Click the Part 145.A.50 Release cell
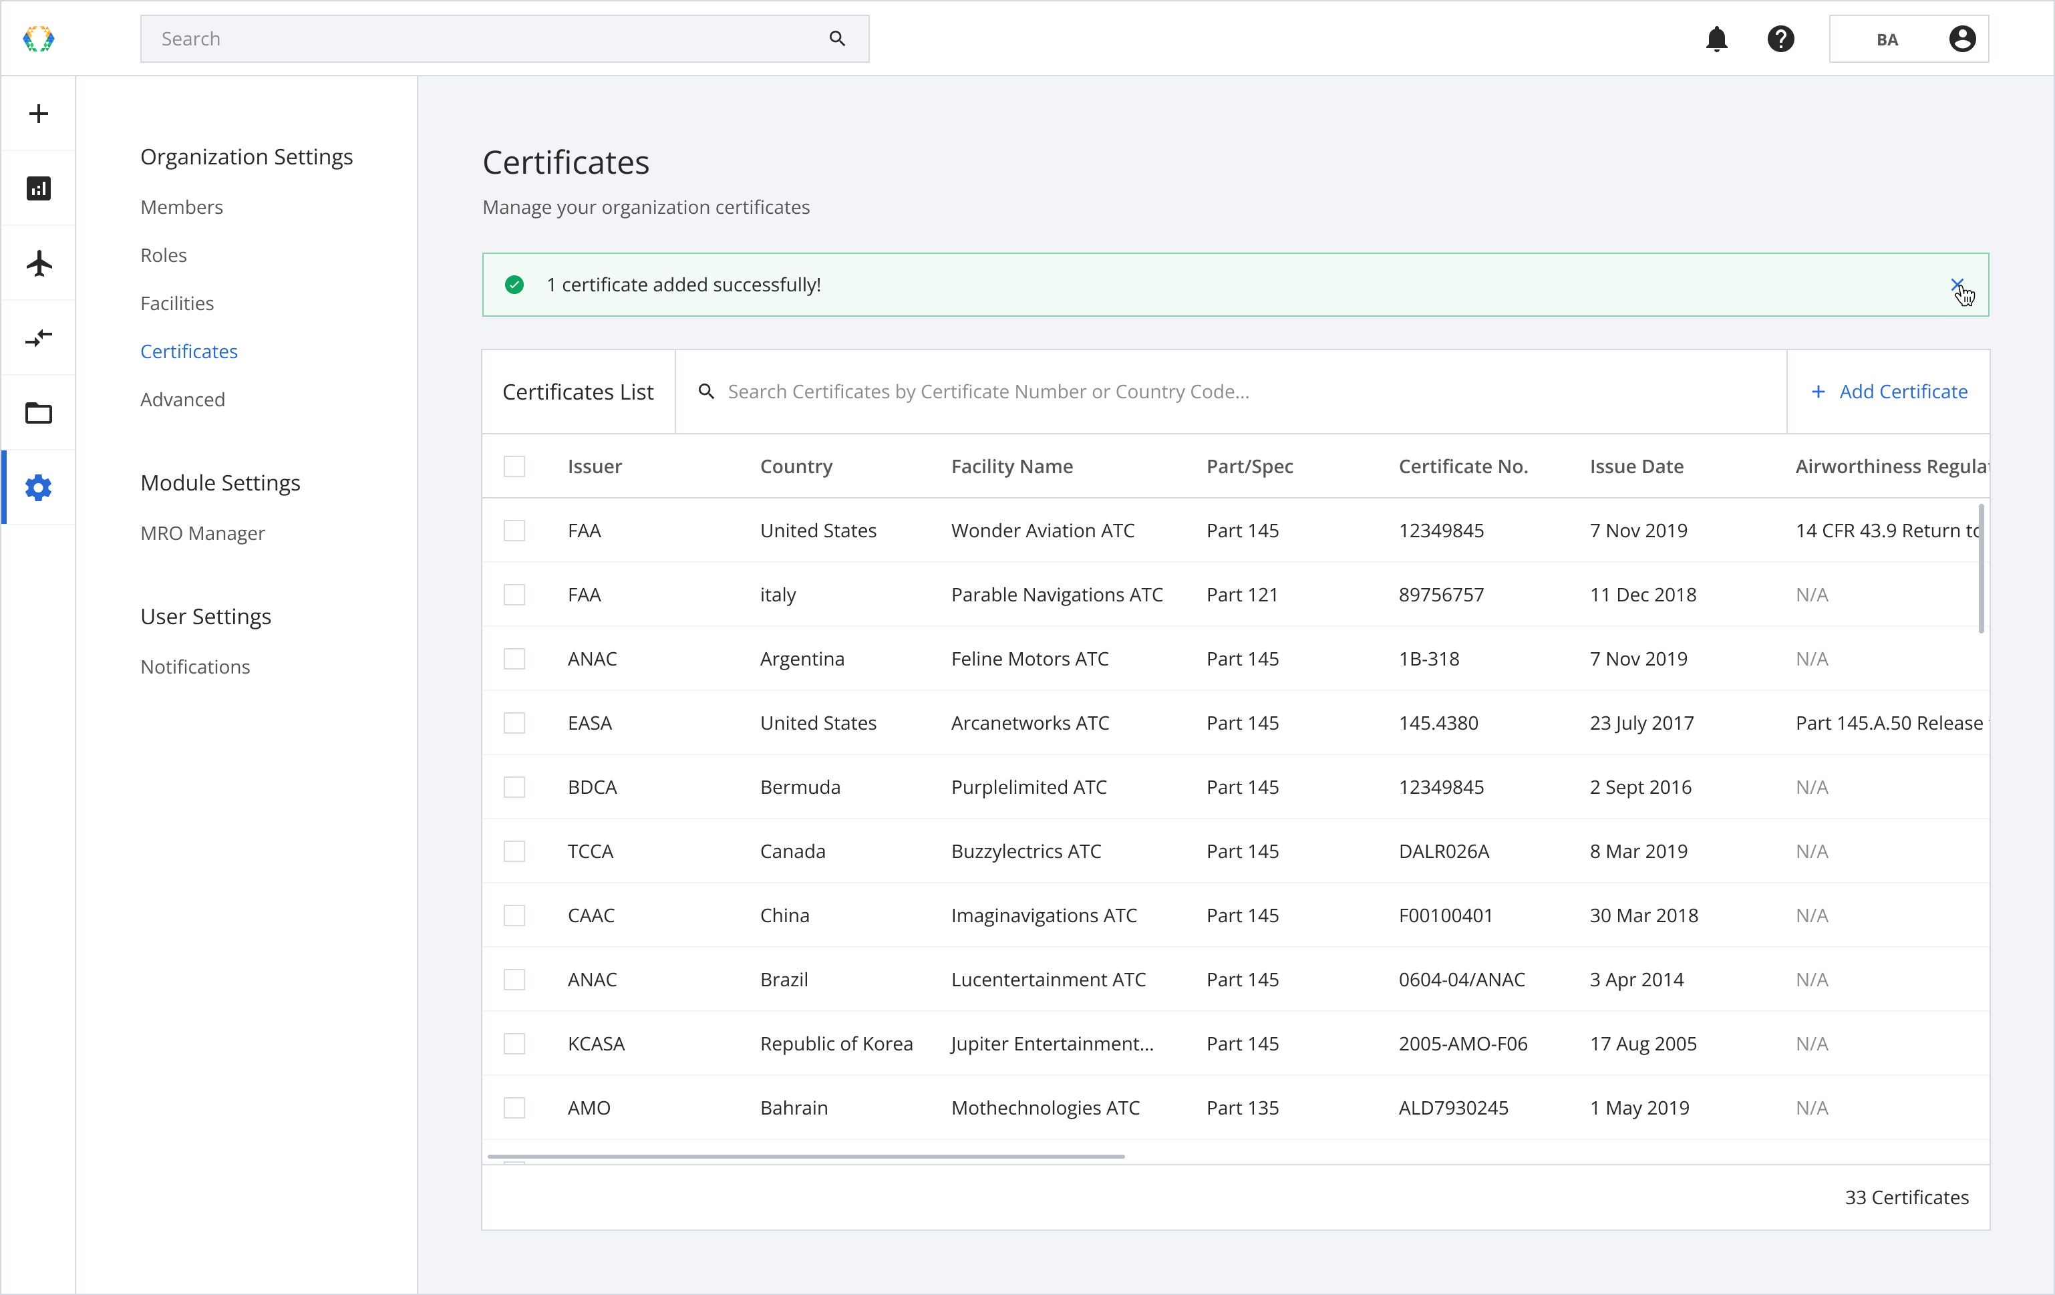This screenshot has width=2055, height=1295. click(x=1892, y=723)
